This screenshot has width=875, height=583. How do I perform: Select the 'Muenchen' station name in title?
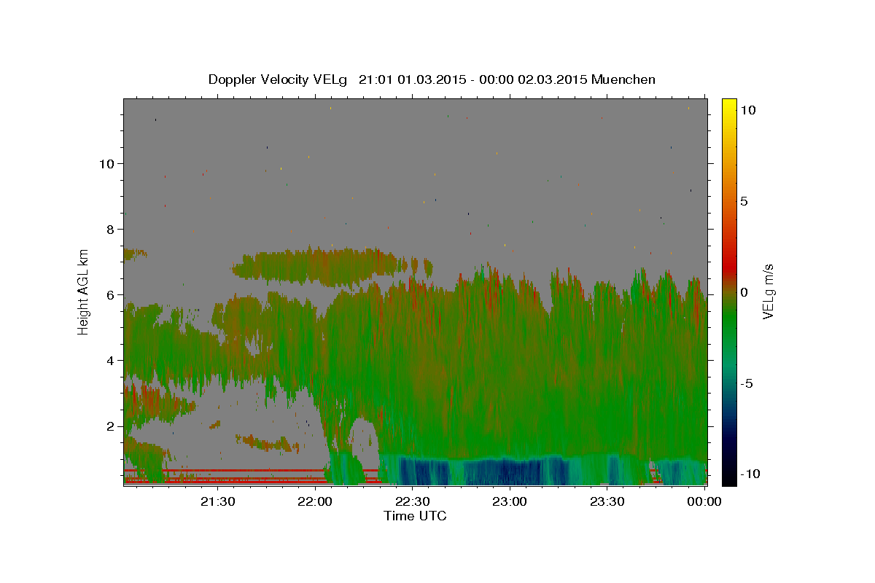[623, 79]
